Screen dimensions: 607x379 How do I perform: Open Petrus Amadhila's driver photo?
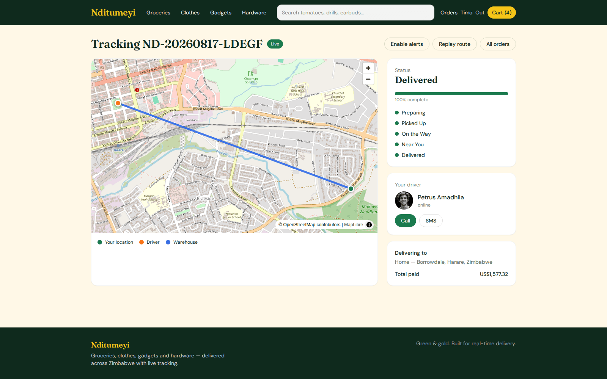[x=404, y=200]
